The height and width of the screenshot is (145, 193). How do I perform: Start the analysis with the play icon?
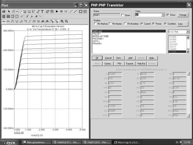(x=57, y=12)
